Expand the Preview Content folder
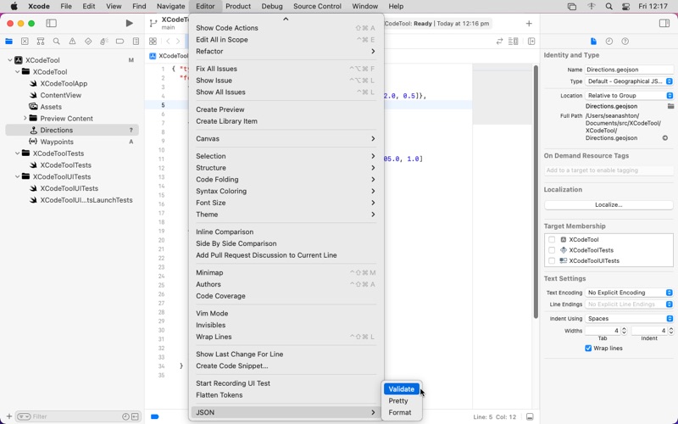 (x=25, y=118)
